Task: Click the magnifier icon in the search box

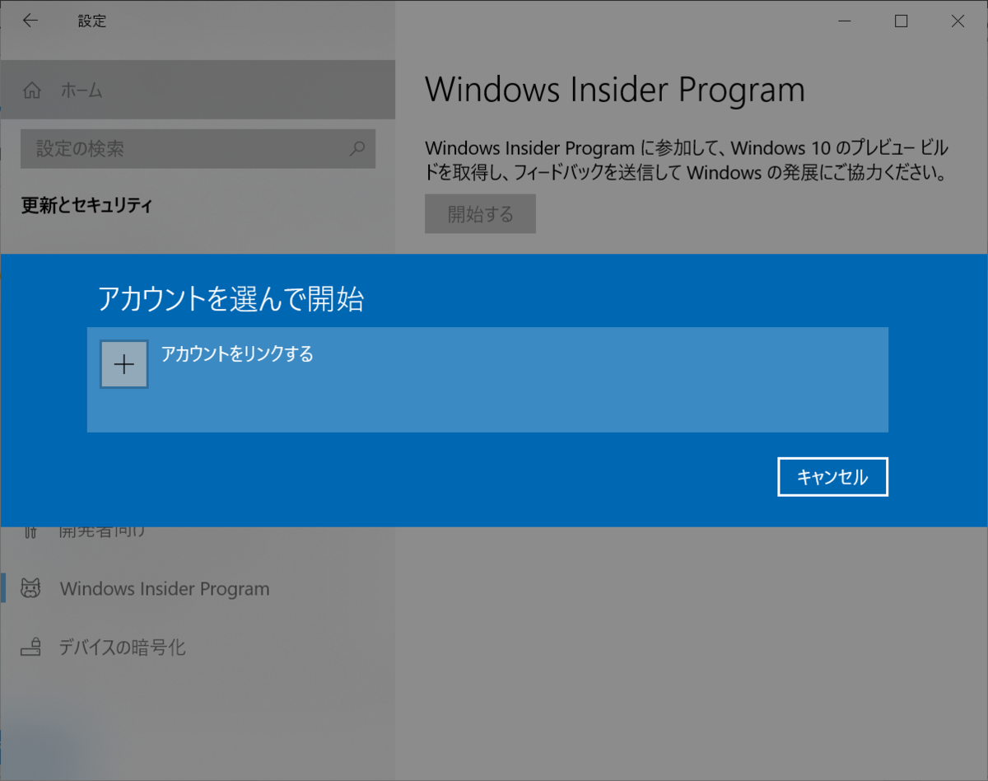Action: [357, 149]
